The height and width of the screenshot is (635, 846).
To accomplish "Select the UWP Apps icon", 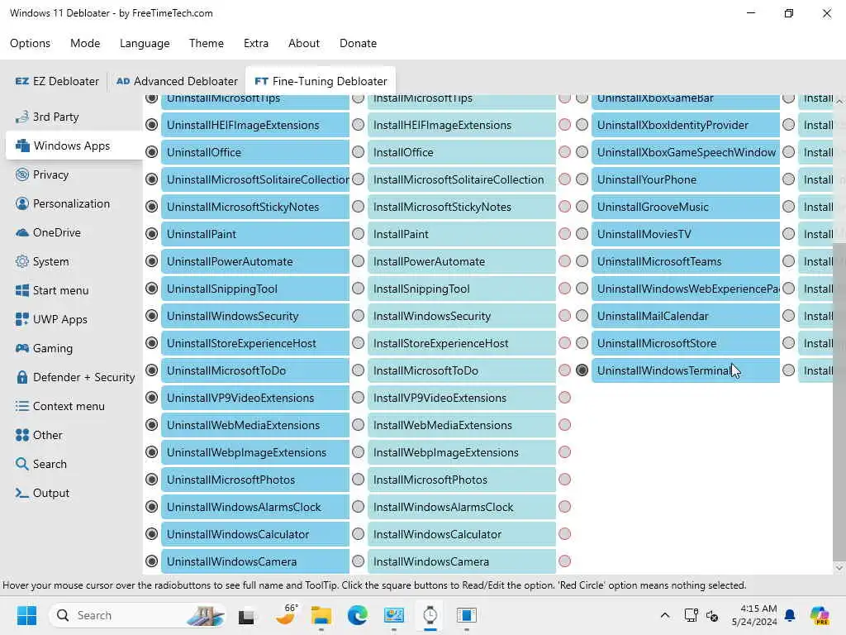I will [22, 319].
